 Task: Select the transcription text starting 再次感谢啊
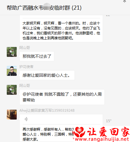click(x=48, y=134)
